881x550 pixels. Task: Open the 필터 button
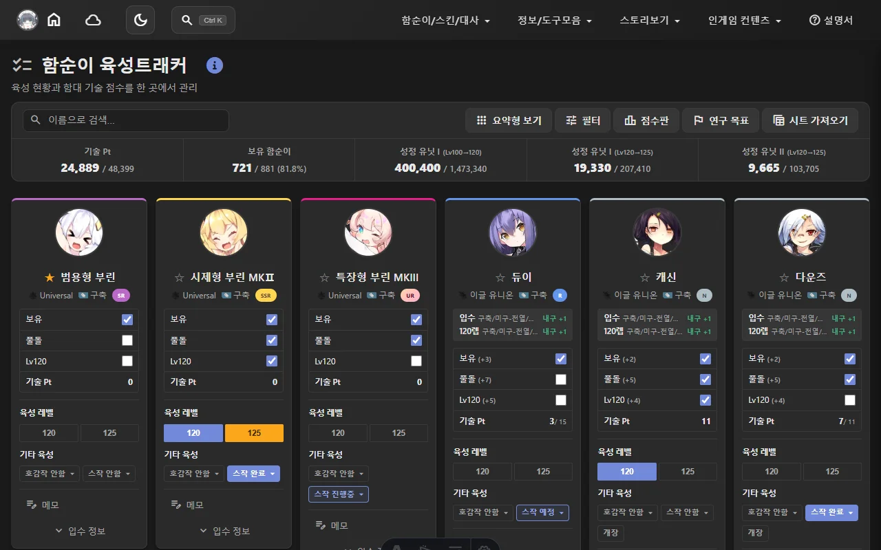(x=583, y=120)
